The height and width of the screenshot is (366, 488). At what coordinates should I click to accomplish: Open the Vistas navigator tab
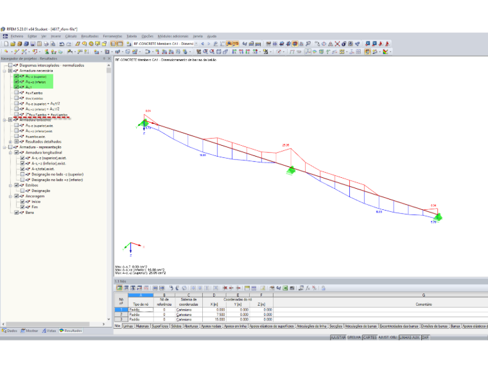49,331
